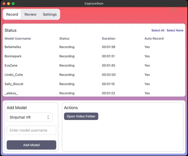188x156 pixels.
Task: Open the Settings tab
Action: (50, 14)
